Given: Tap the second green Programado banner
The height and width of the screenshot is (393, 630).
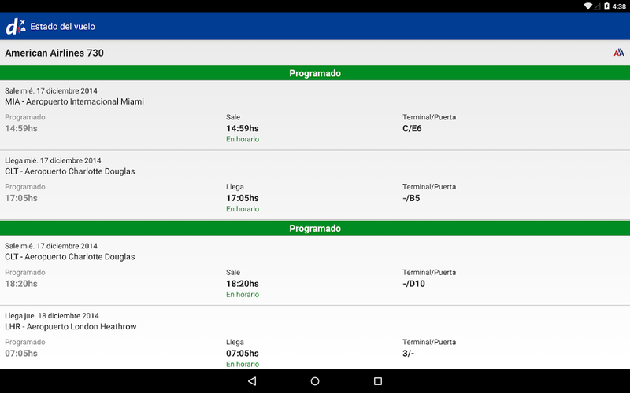Looking at the screenshot, I should (315, 228).
